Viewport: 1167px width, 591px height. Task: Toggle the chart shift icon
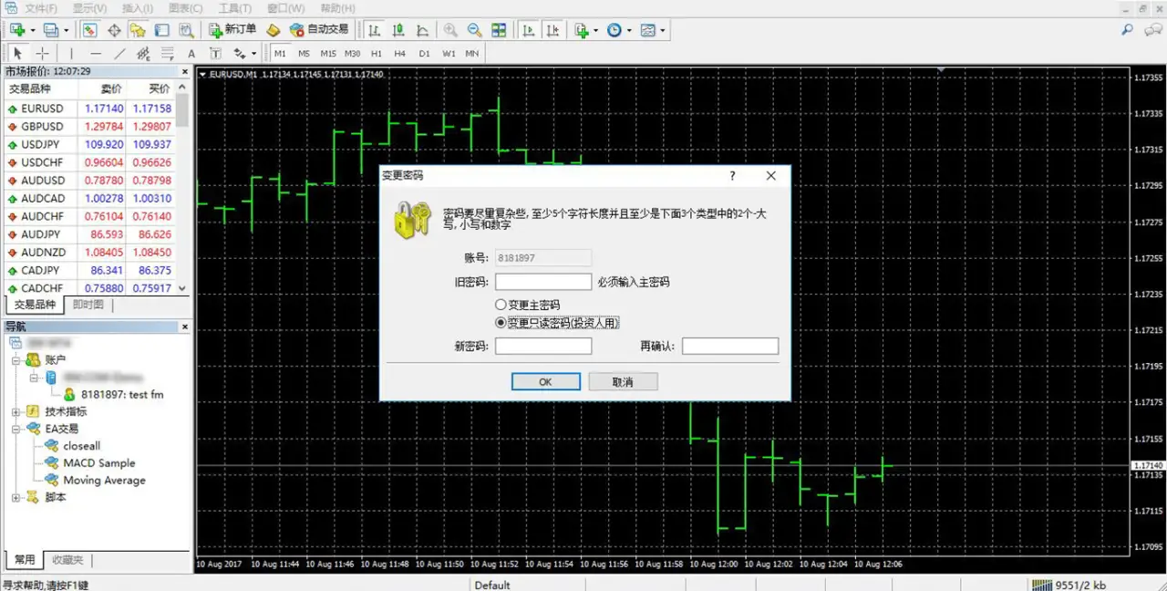(553, 30)
